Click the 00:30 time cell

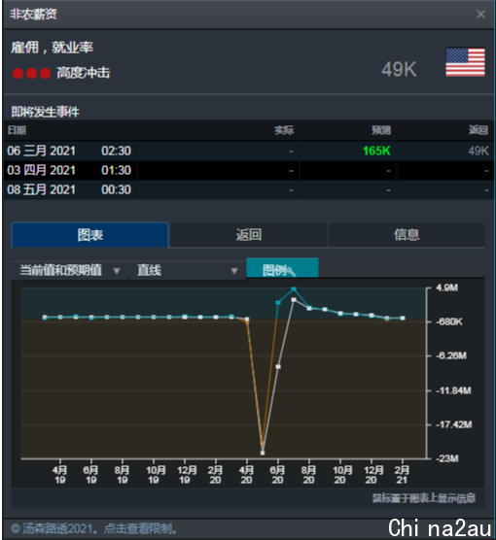117,189
